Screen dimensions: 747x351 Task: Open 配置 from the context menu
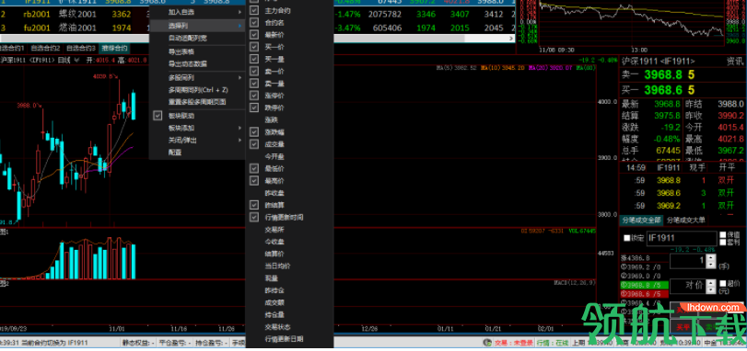click(x=197, y=153)
